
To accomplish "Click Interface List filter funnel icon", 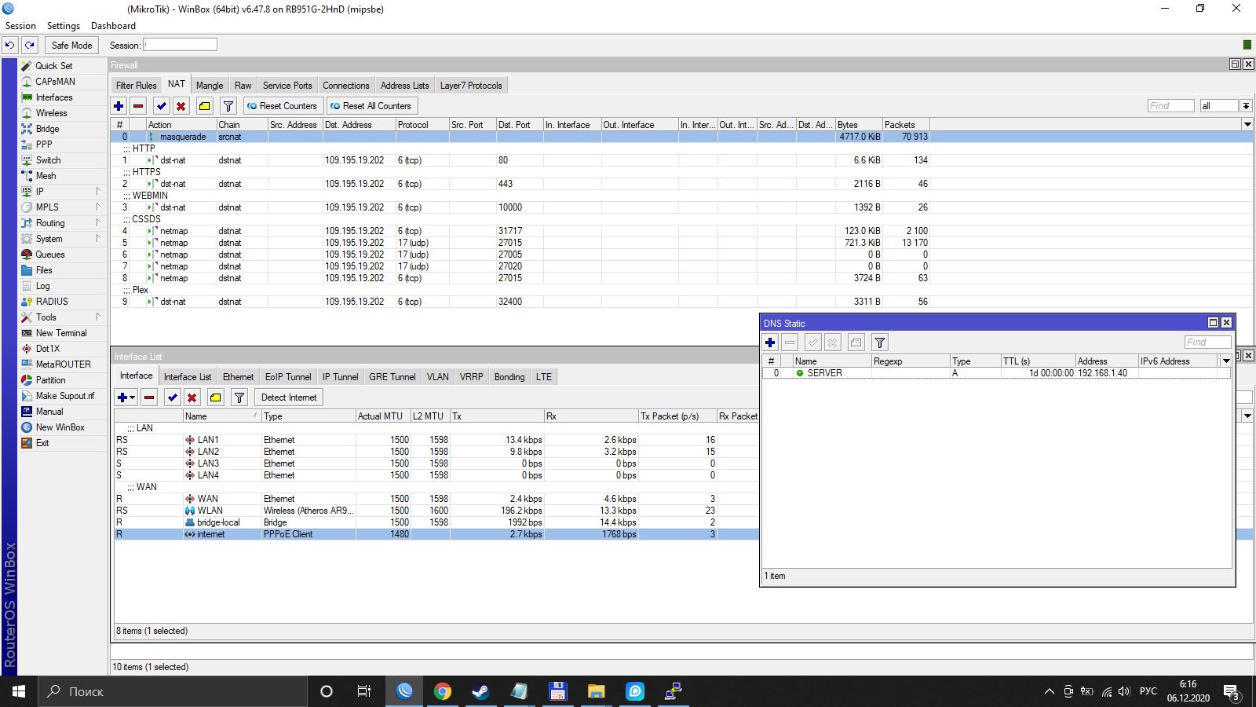I will point(239,397).
